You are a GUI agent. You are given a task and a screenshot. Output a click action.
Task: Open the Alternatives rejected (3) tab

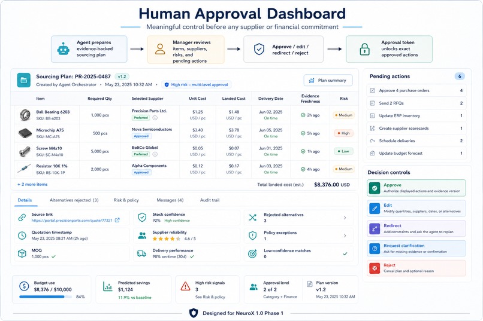pyautogui.click(x=74, y=200)
